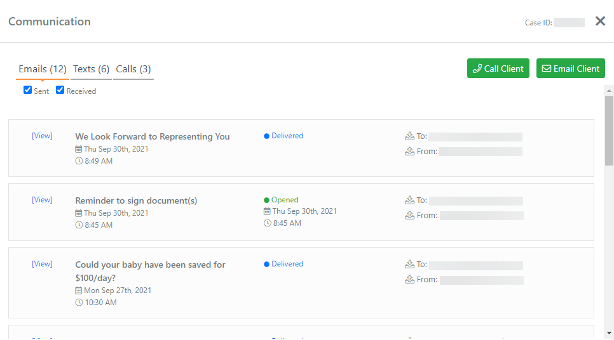Open the Calls (3) tab
Image resolution: width=614 pixels, height=340 pixels.
point(133,69)
